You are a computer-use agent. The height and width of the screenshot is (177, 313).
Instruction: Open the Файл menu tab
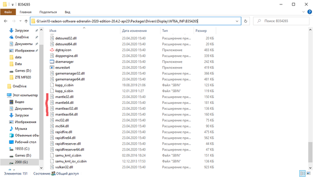click(x=8, y=12)
